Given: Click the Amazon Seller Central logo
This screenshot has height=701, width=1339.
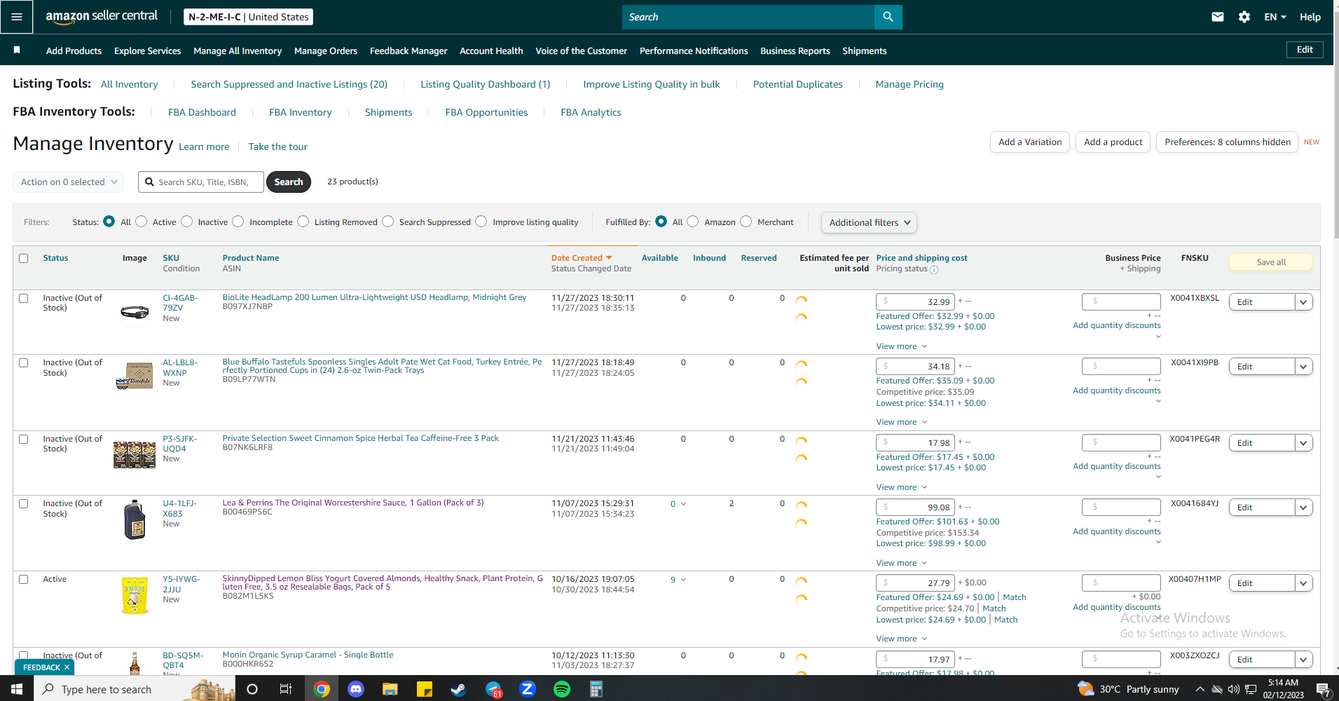Looking at the screenshot, I should pos(102,17).
